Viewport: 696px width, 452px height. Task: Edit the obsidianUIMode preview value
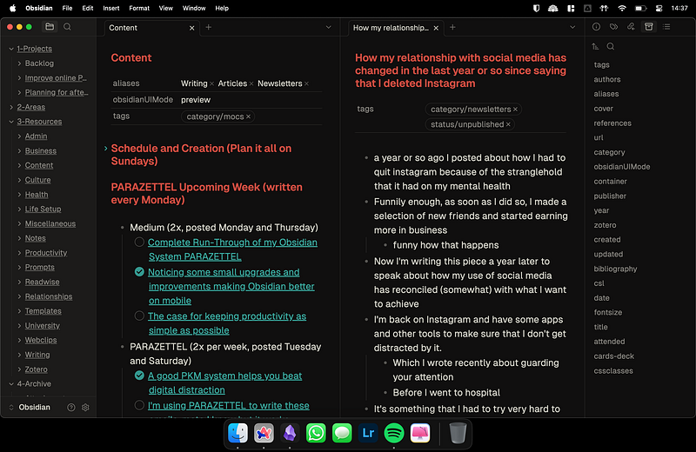[x=196, y=100]
